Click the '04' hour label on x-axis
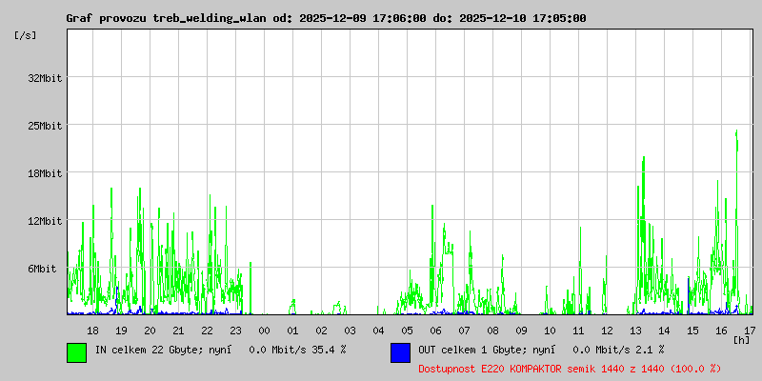The image size is (762, 381). click(x=378, y=331)
